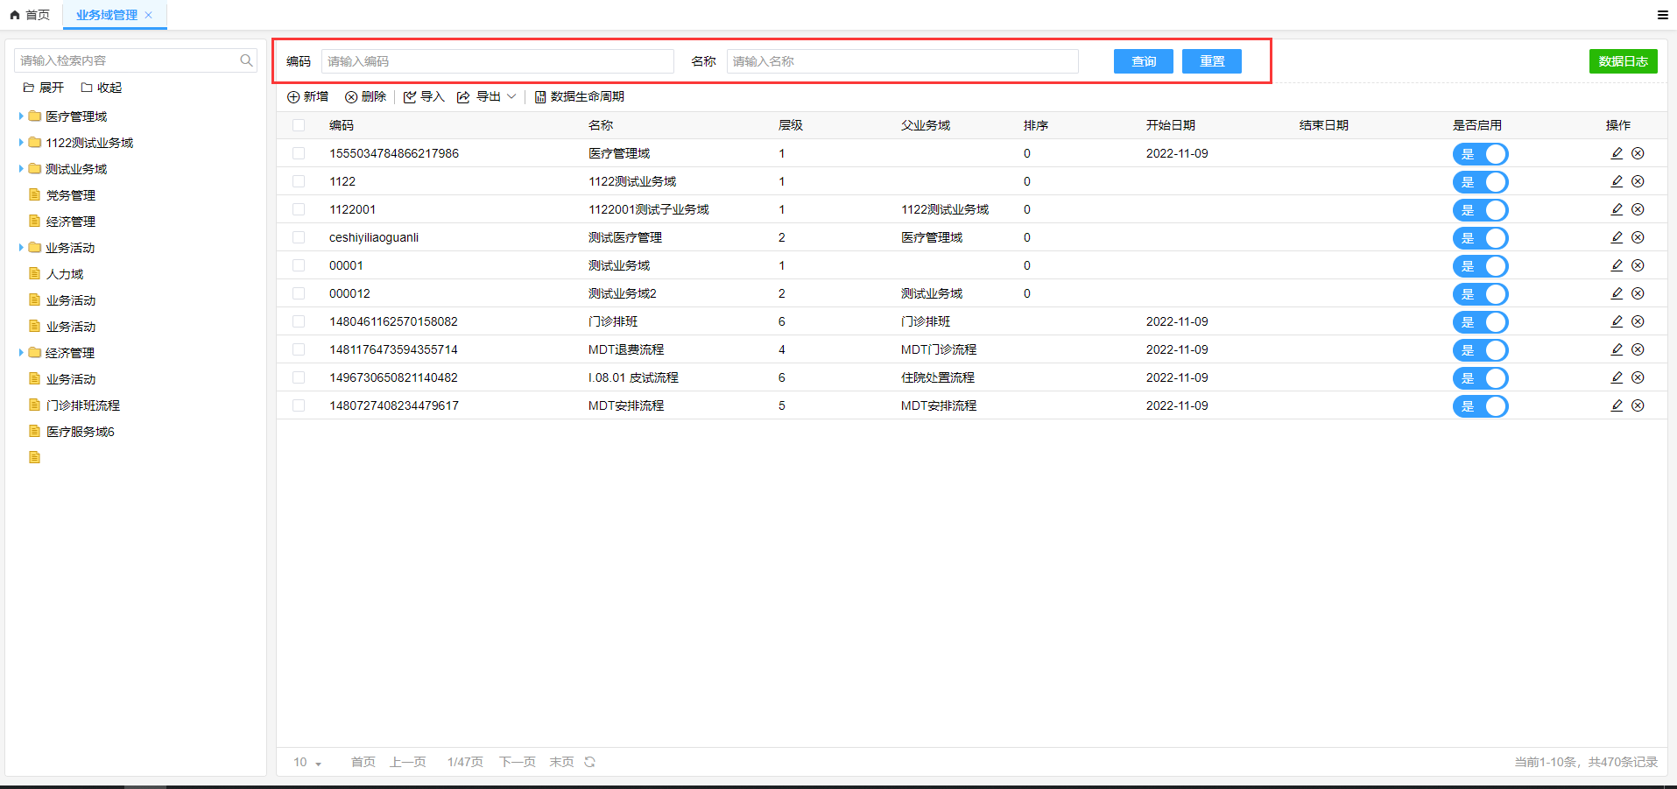Delete row 1122 using its circle-x icon
Screen dimensions: 1677x789
[x=1638, y=181]
